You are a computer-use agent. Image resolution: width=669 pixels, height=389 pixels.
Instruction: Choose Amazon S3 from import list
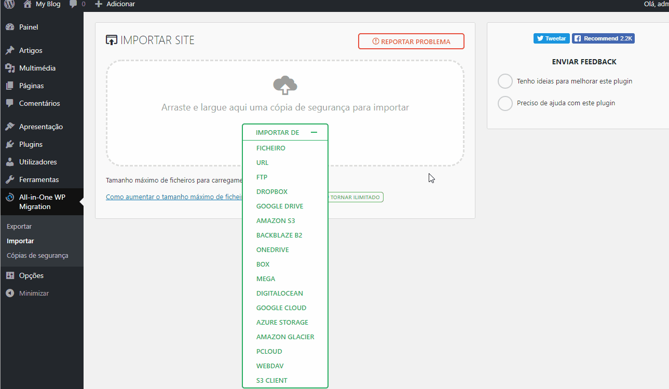point(276,221)
